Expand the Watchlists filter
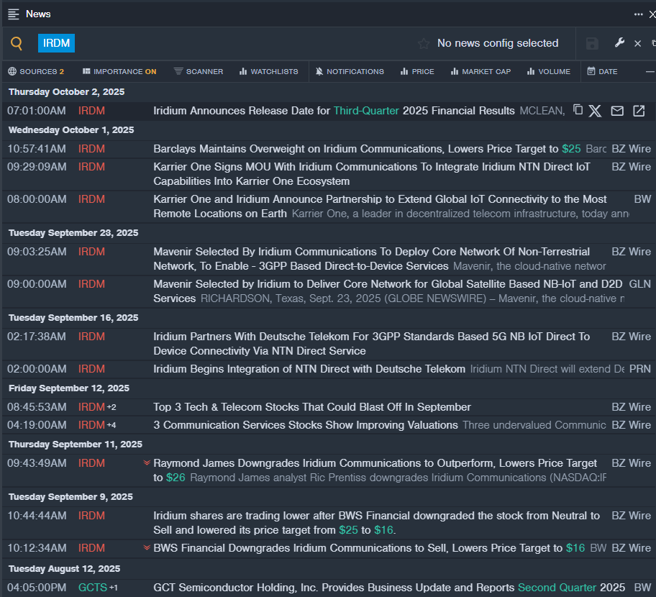 [268, 71]
